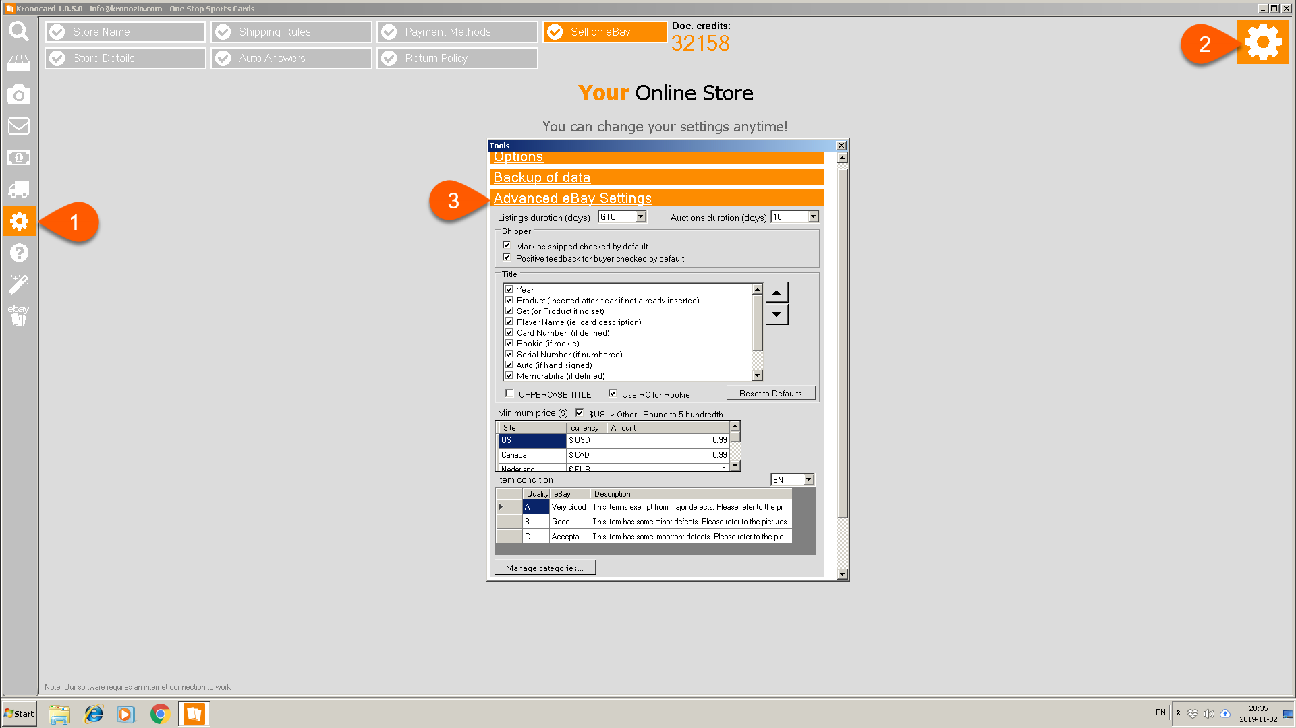Screen dimensions: 1296x728
Task: Open the eBay cards icon in the sidebar
Action: 19,315
